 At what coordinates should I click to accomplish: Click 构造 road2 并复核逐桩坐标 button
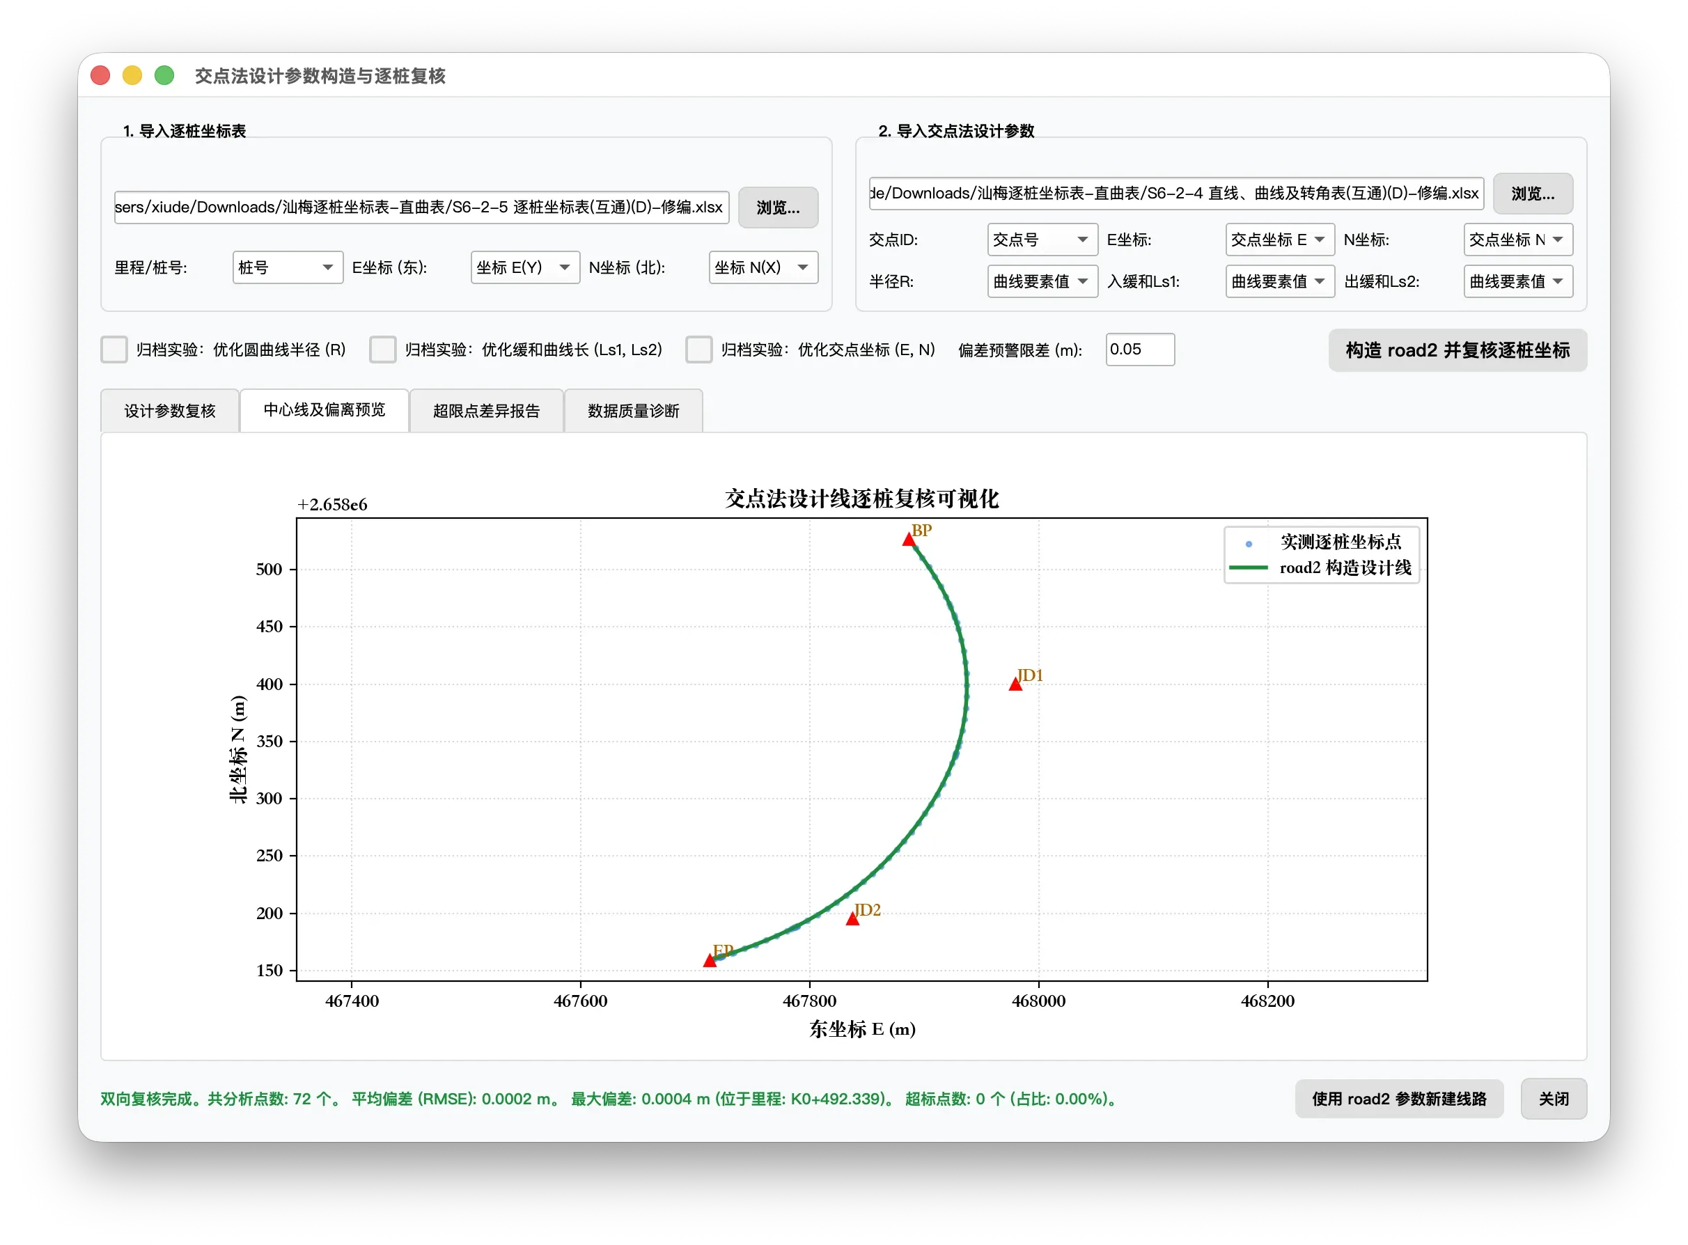pyautogui.click(x=1458, y=350)
